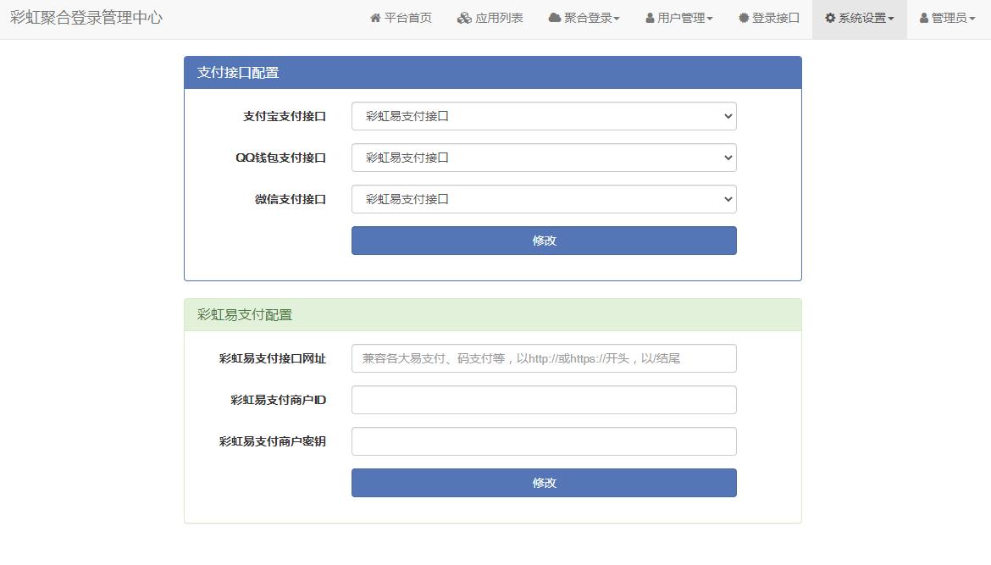Open the 微信支付接口 dropdown
The height and width of the screenshot is (565, 991).
point(544,199)
